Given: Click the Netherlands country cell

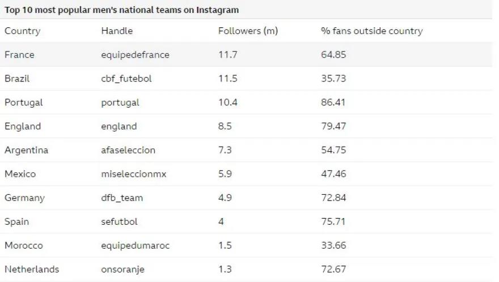Looking at the screenshot, I should click(32, 269).
